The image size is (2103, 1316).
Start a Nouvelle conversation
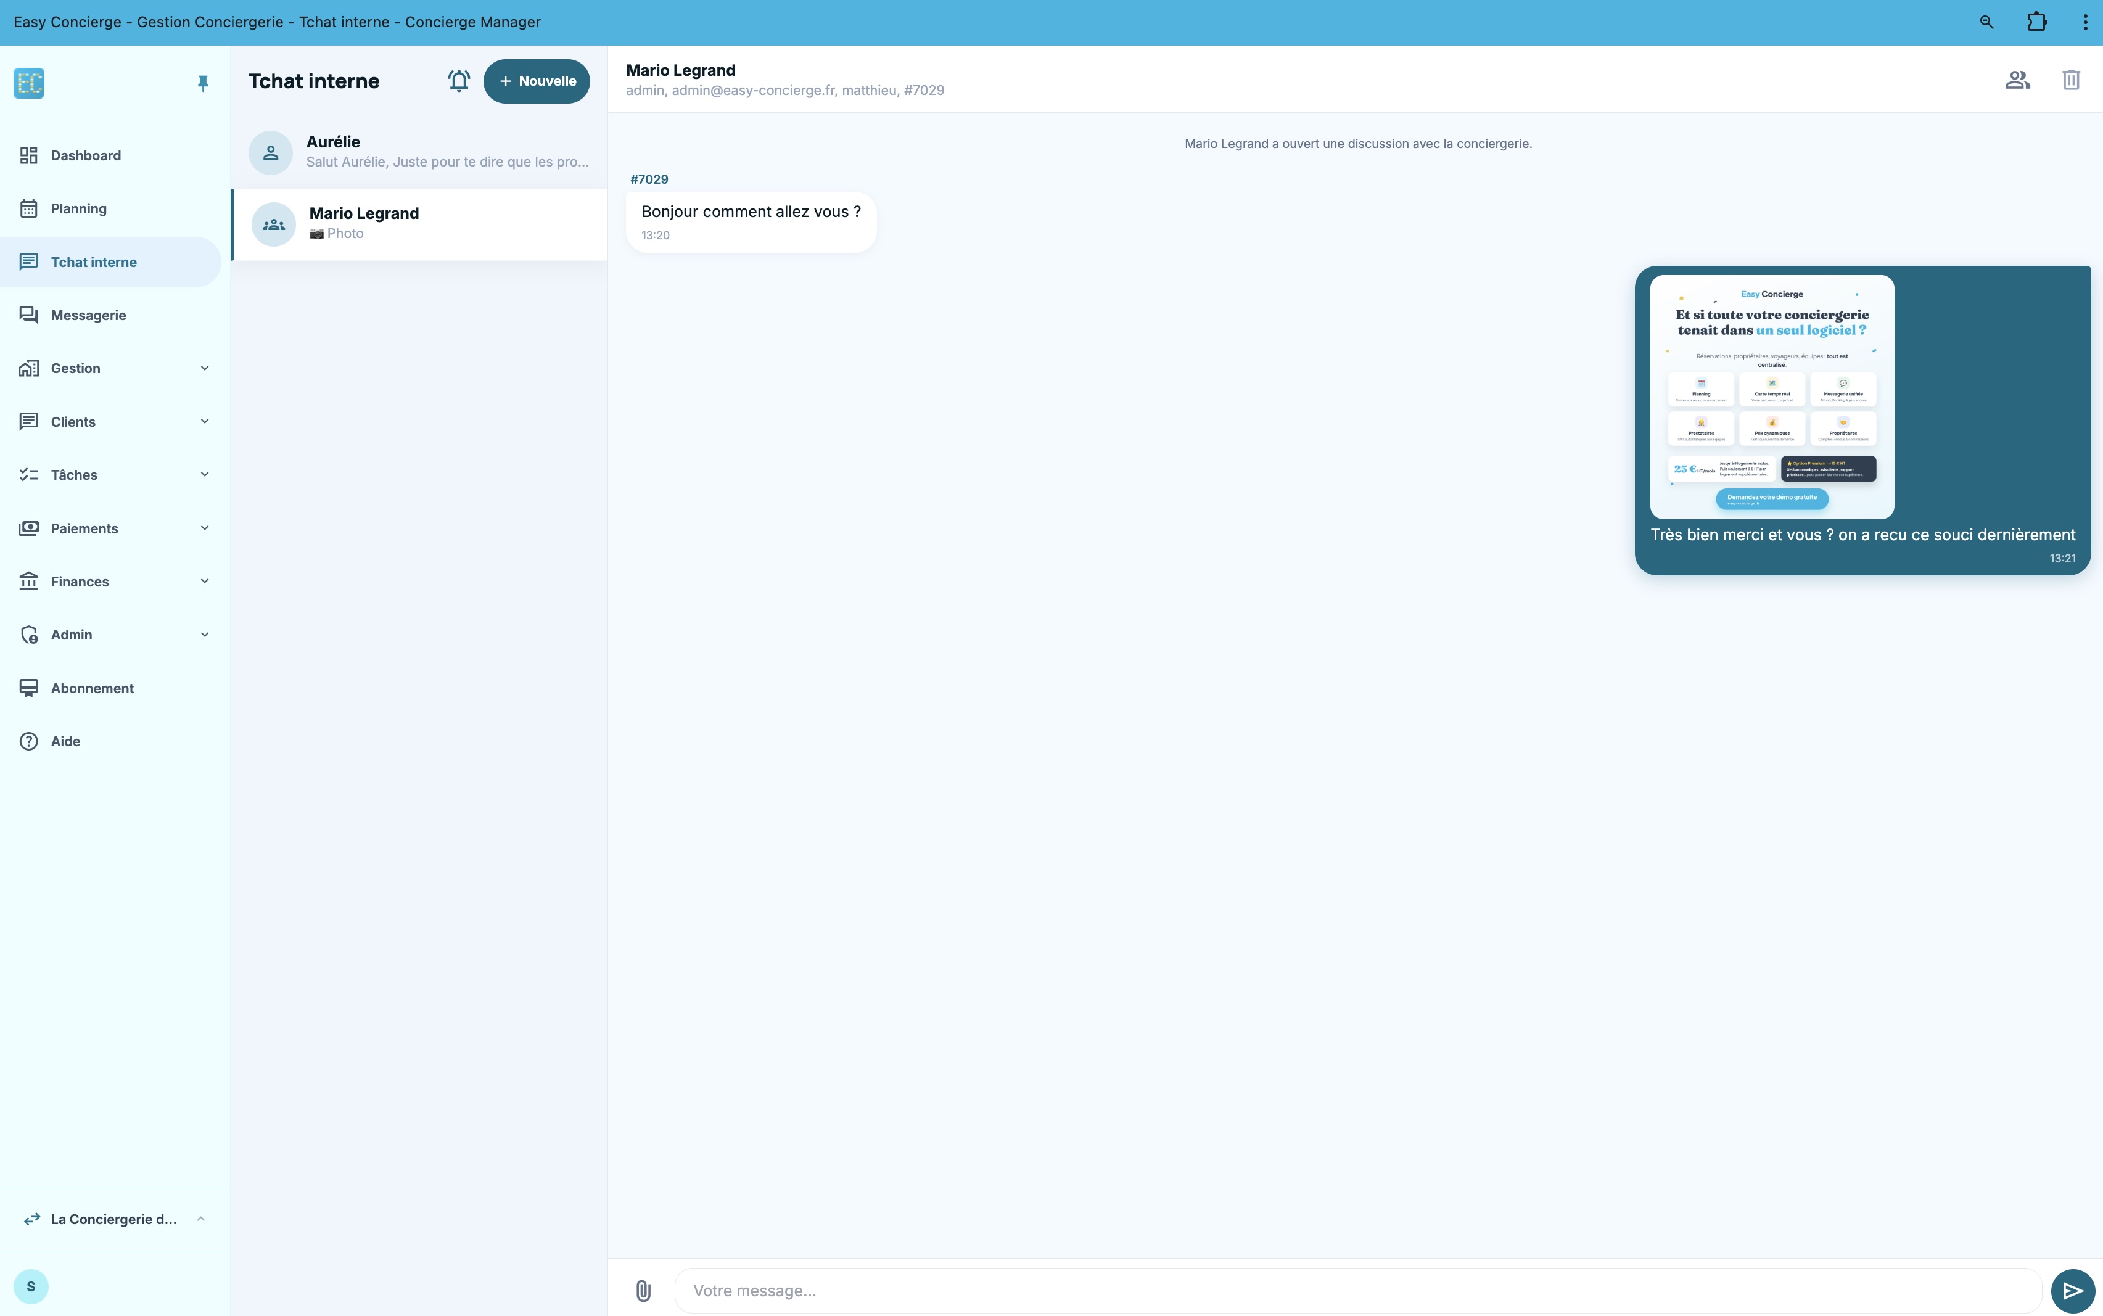tap(536, 81)
